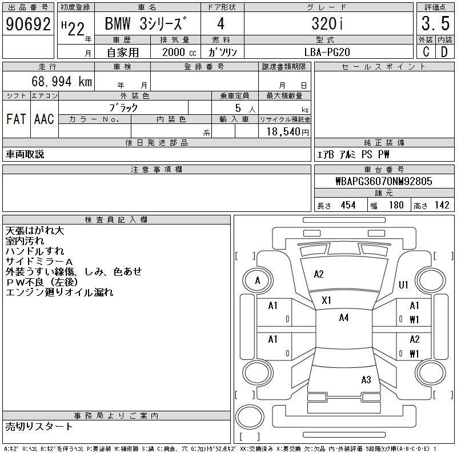Select the length value 454
Screen dimensions: 457x457
pos(348,205)
